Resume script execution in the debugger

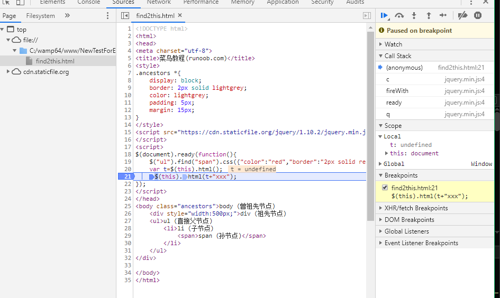pos(384,15)
